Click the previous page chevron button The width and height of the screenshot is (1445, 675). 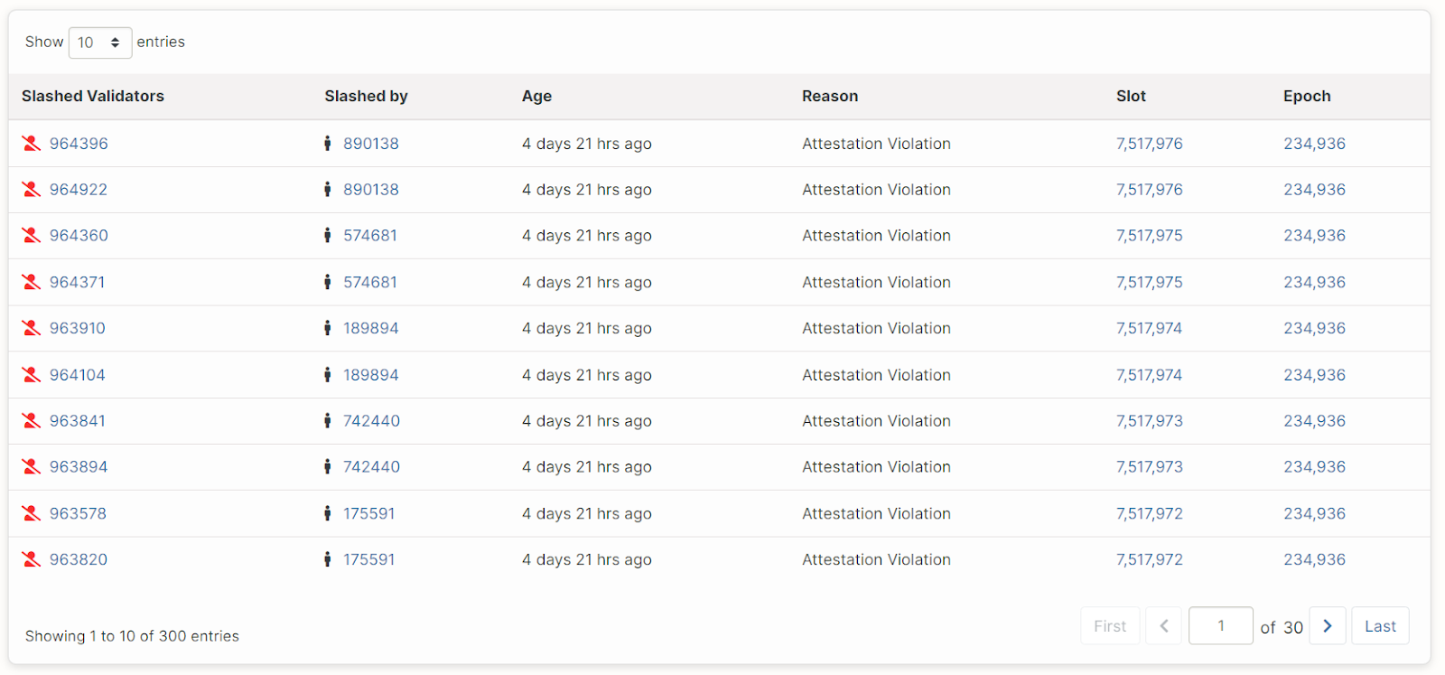pos(1163,626)
